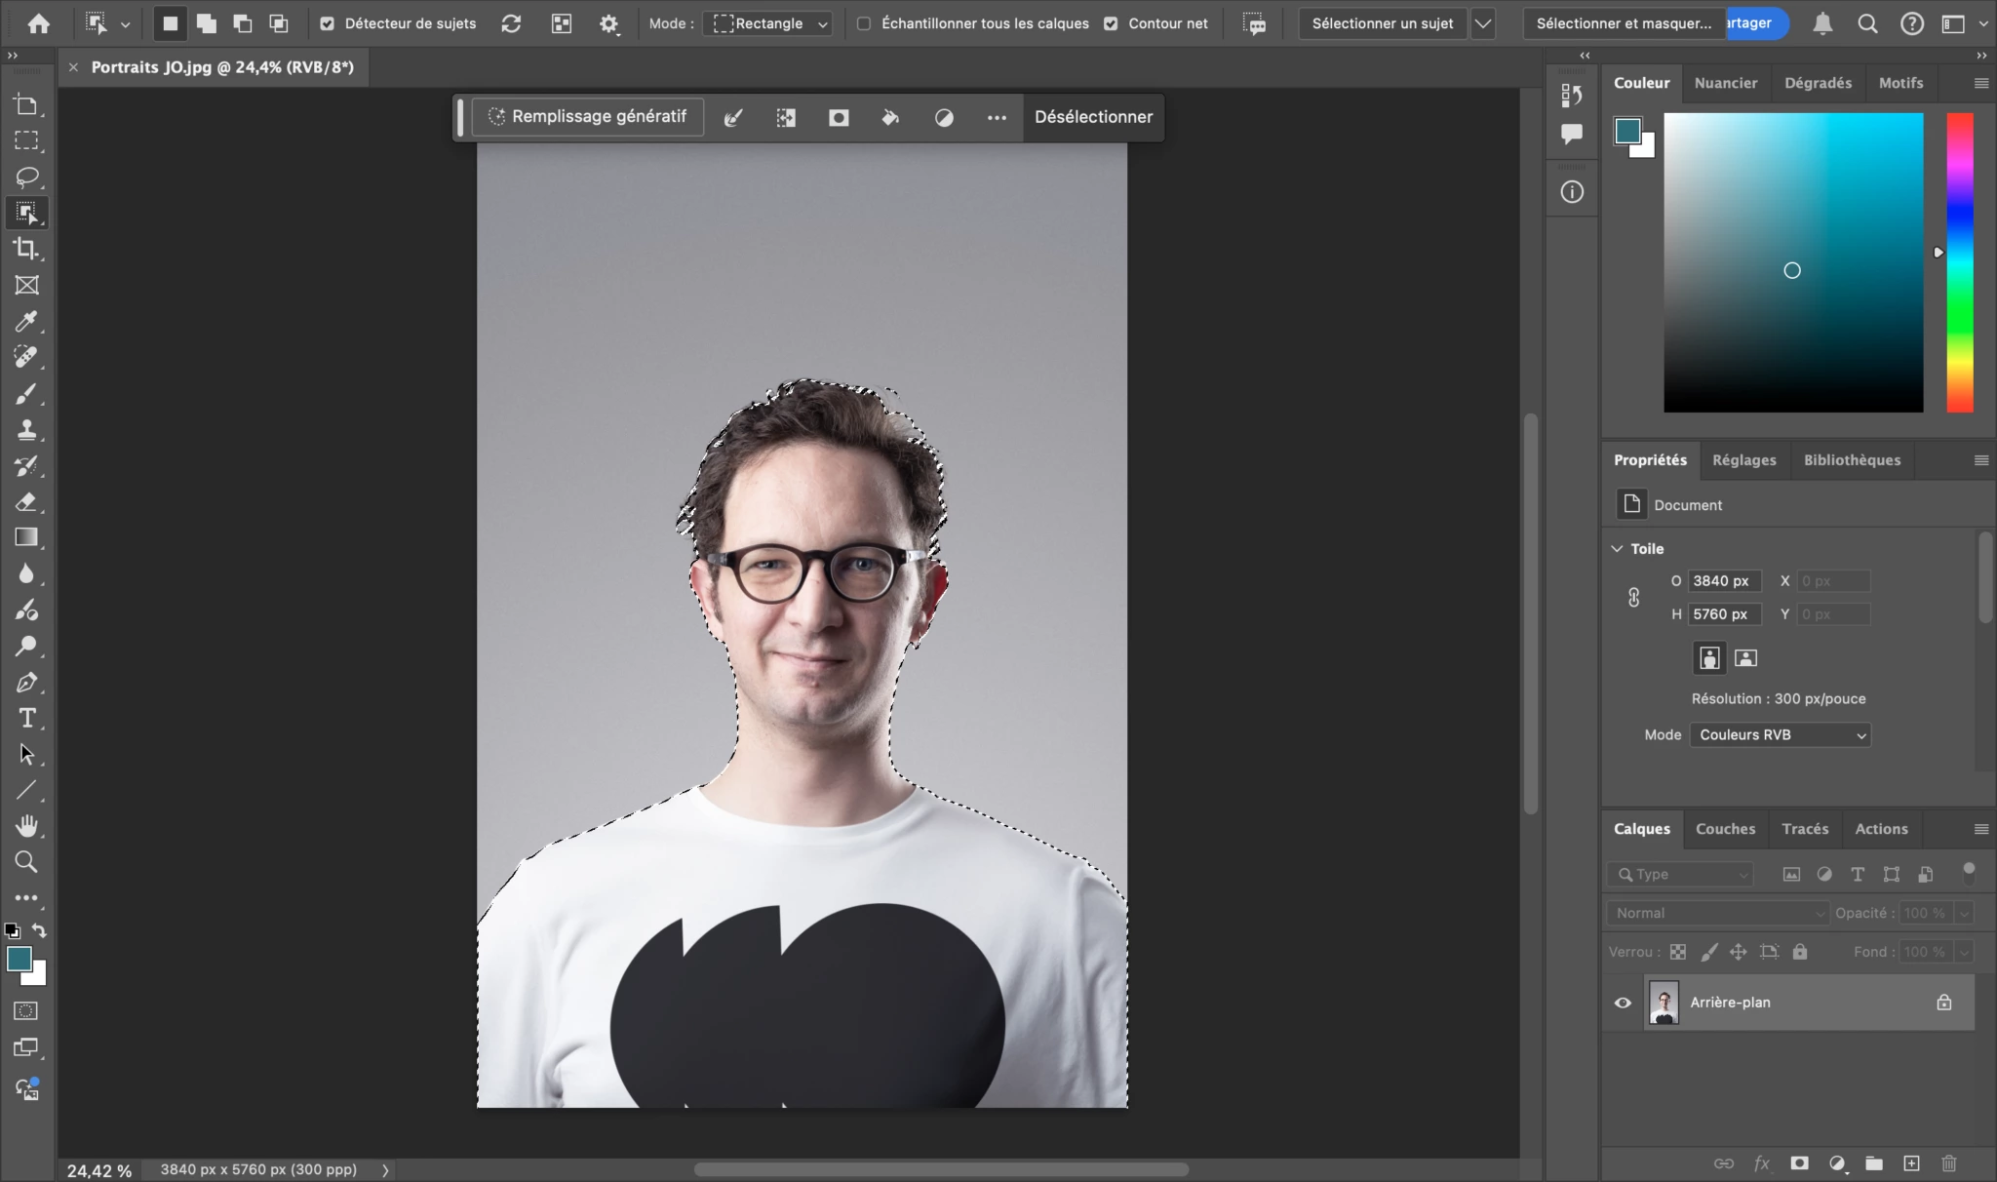Select the Zoom tool
This screenshot has height=1182, width=1997.
click(x=26, y=862)
